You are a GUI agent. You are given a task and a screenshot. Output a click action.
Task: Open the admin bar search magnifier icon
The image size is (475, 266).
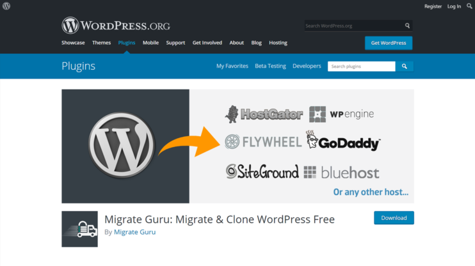point(469,6)
